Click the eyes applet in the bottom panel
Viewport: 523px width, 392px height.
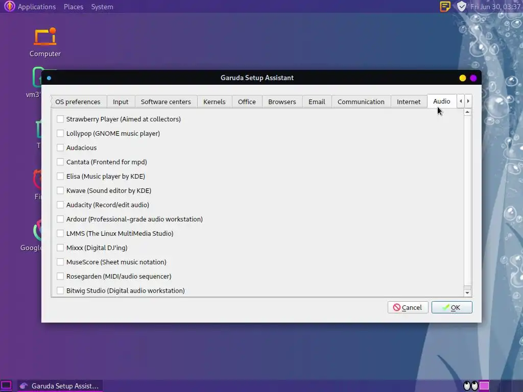[x=470, y=386]
